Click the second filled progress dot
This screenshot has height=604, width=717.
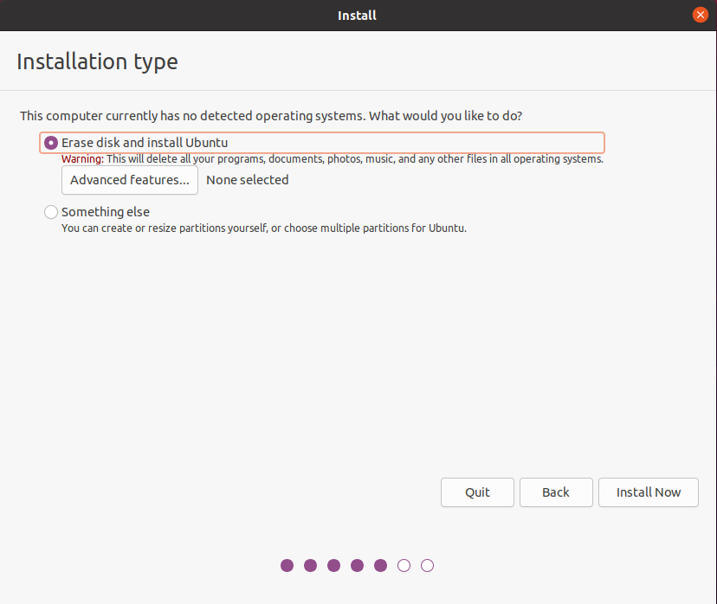[x=311, y=566]
